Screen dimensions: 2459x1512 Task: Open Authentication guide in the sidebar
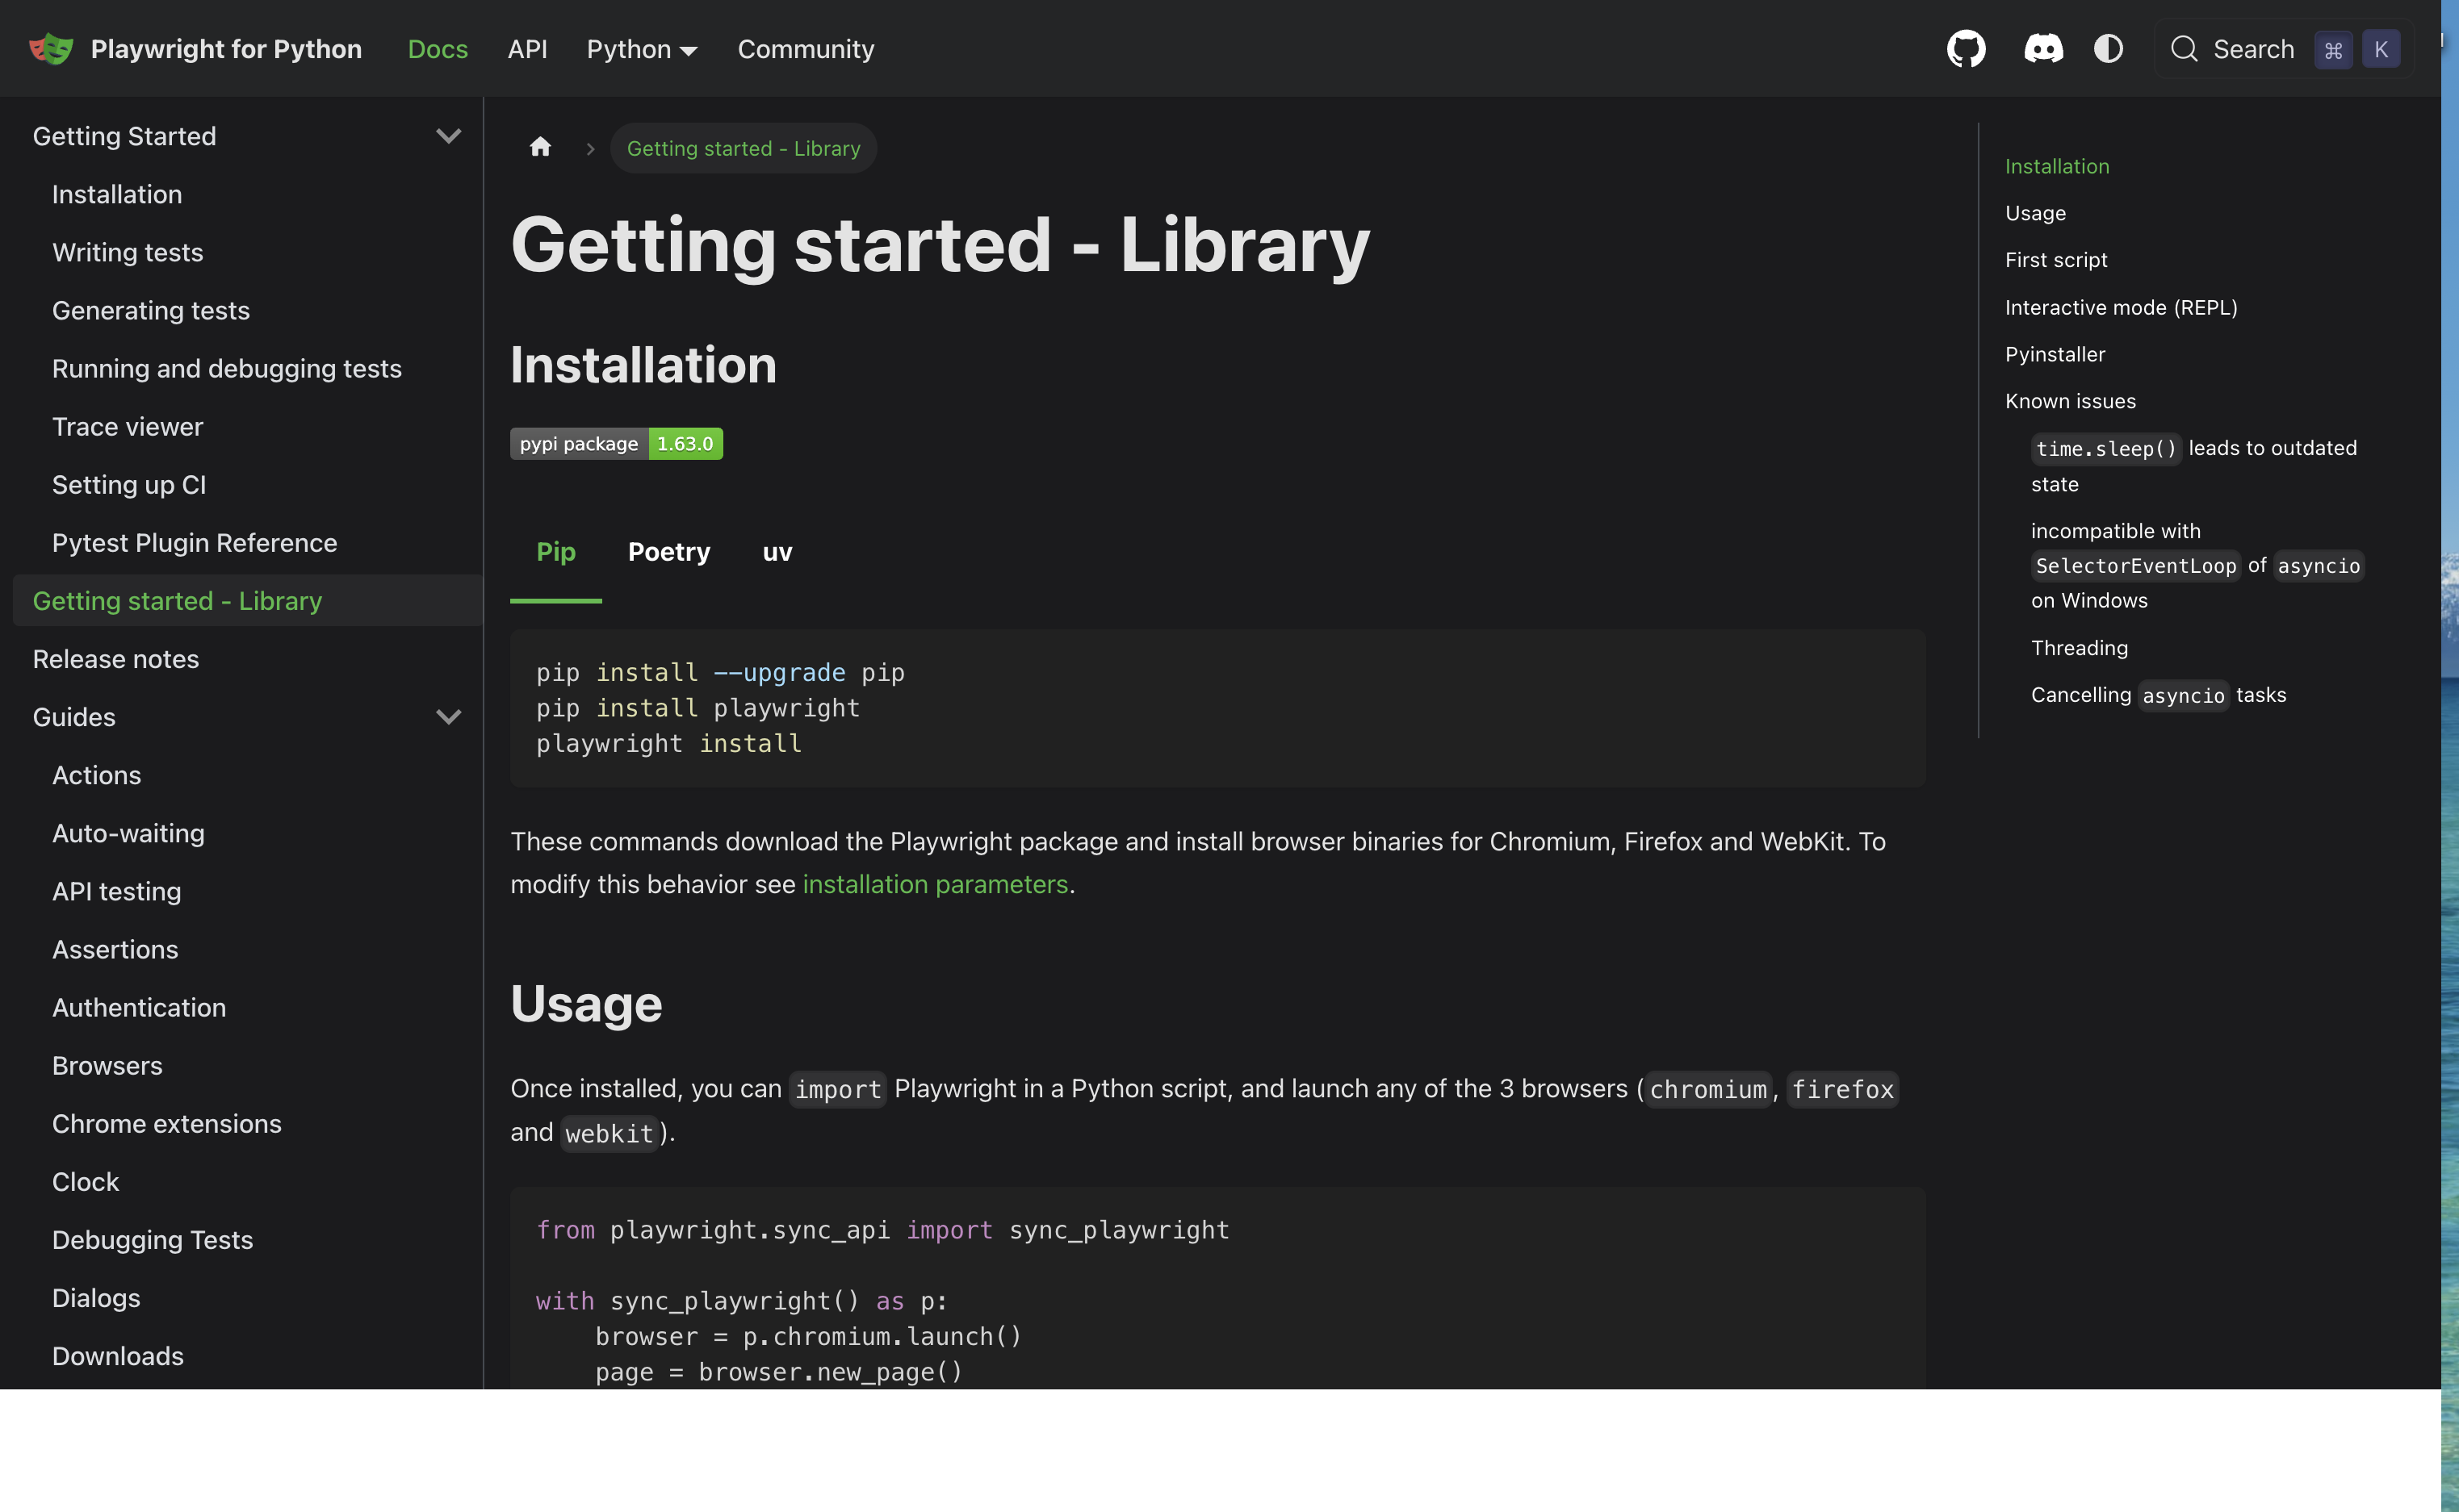click(x=139, y=1007)
